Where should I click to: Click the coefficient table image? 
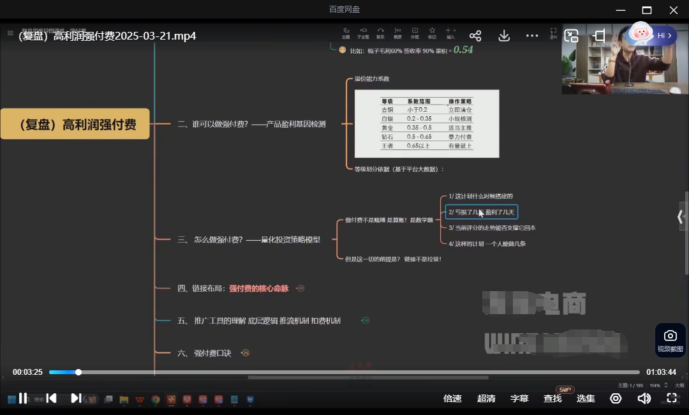tap(427, 123)
